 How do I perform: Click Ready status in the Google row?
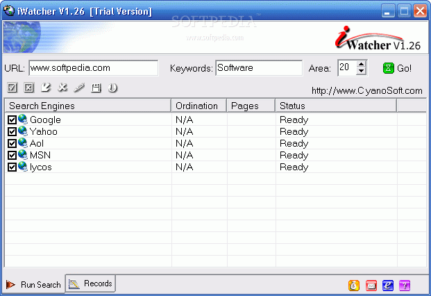click(294, 120)
